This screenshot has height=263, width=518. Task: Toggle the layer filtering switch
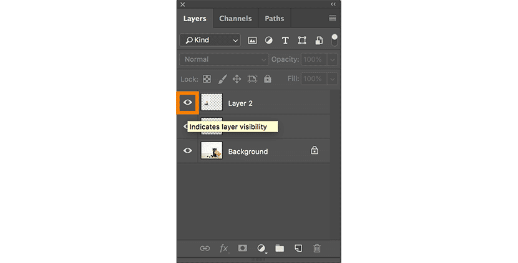[335, 40]
